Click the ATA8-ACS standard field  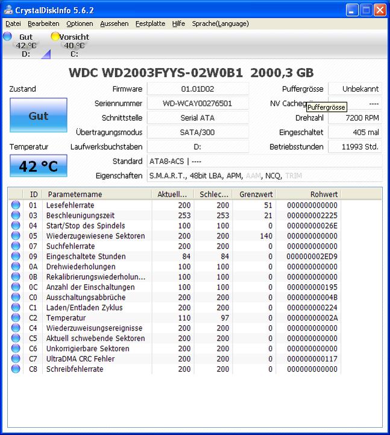pos(265,161)
